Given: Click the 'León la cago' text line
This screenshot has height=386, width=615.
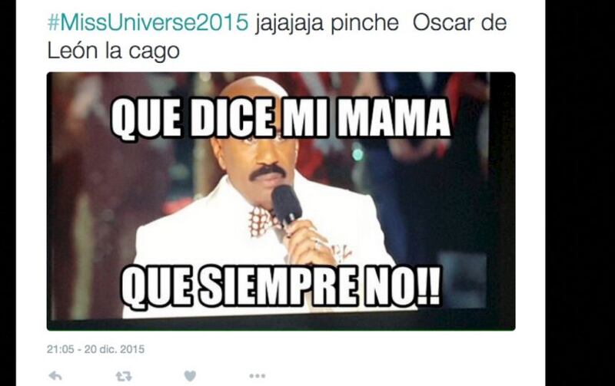Looking at the screenshot, I should click(113, 51).
